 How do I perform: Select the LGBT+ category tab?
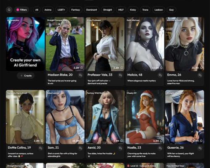click(x=61, y=10)
